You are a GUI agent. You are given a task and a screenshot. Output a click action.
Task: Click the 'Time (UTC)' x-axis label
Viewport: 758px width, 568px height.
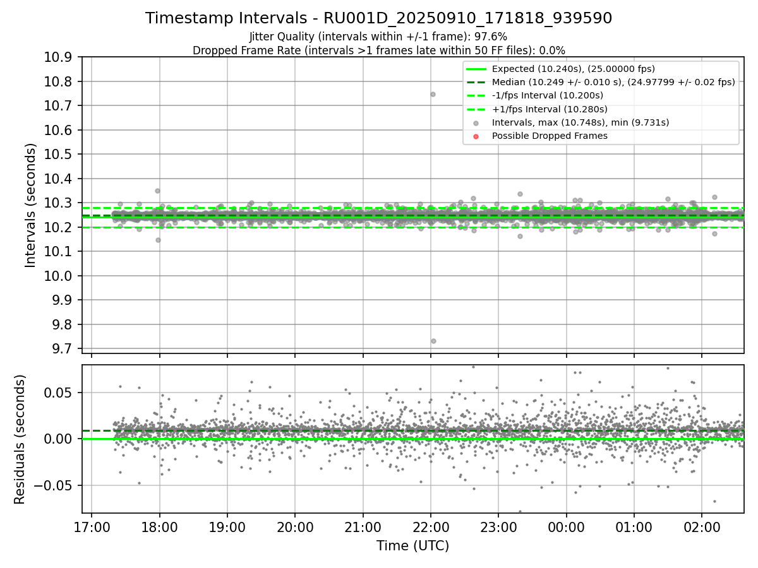coord(412,546)
